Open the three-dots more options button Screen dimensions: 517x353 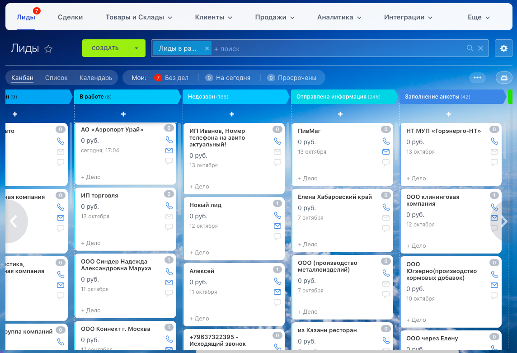pyautogui.click(x=477, y=78)
